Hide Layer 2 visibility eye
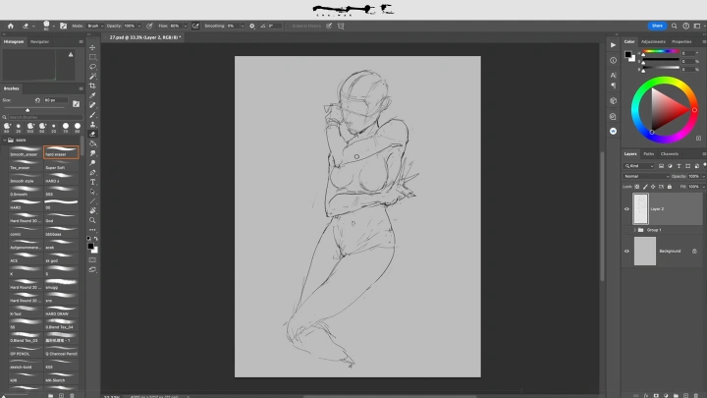This screenshot has height=398, width=707. 626,209
